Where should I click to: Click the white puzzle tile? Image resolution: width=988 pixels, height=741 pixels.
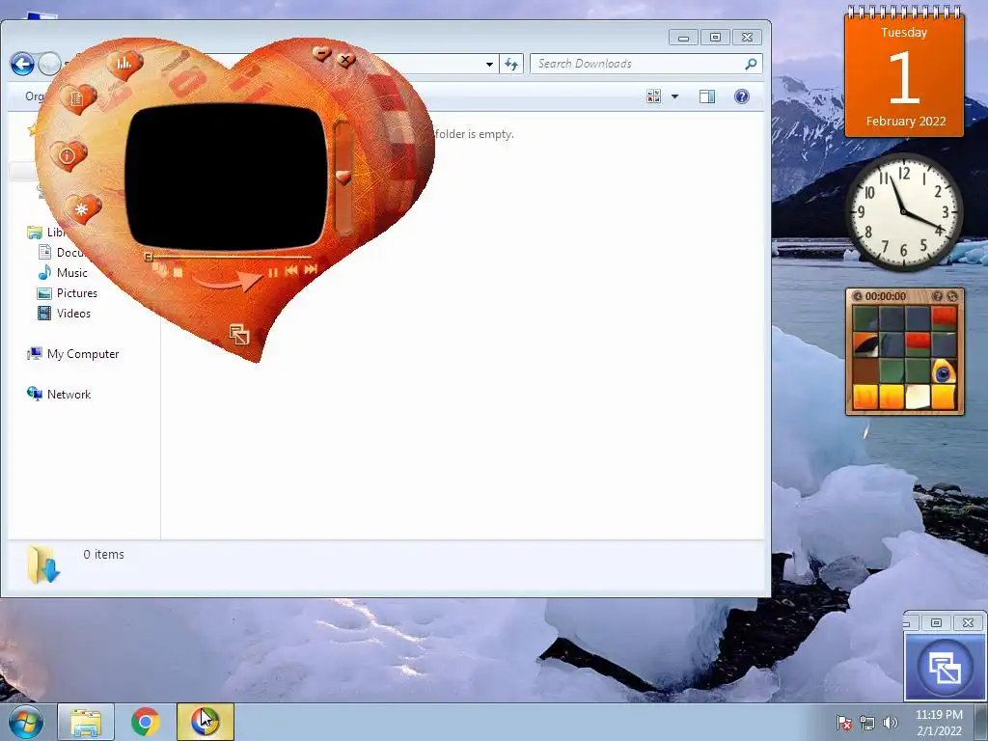918,397
